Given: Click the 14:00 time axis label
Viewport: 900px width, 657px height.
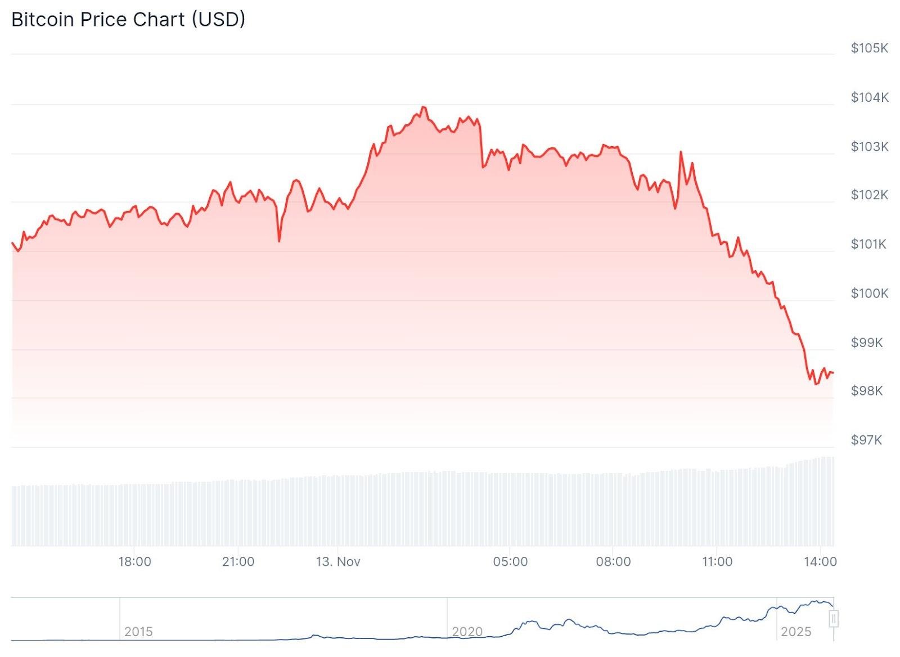Looking at the screenshot, I should click(820, 561).
